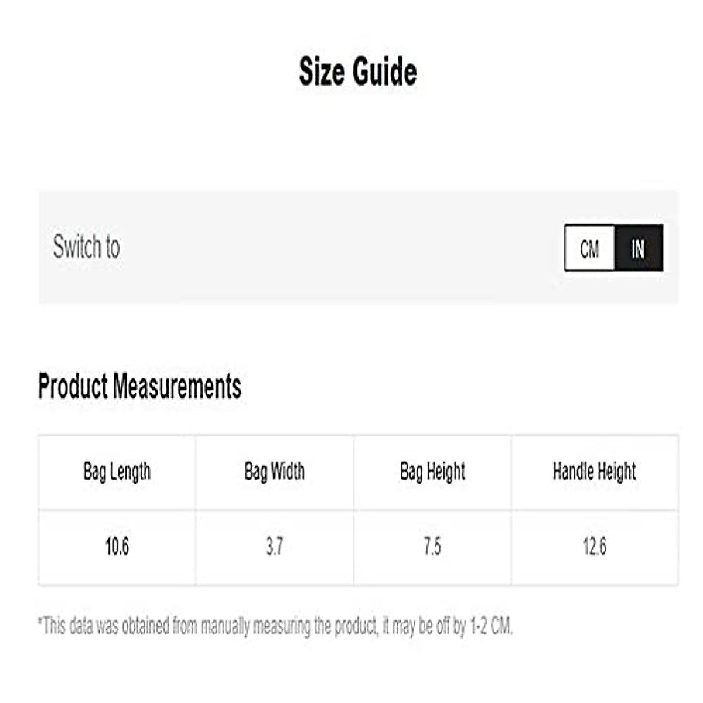Select the 7.5 bag height value
The image size is (703, 703).
[x=432, y=547]
